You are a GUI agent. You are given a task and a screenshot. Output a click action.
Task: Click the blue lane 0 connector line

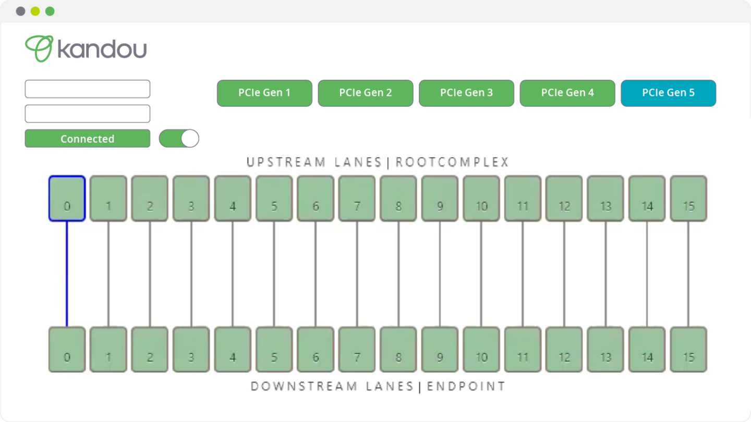point(67,274)
